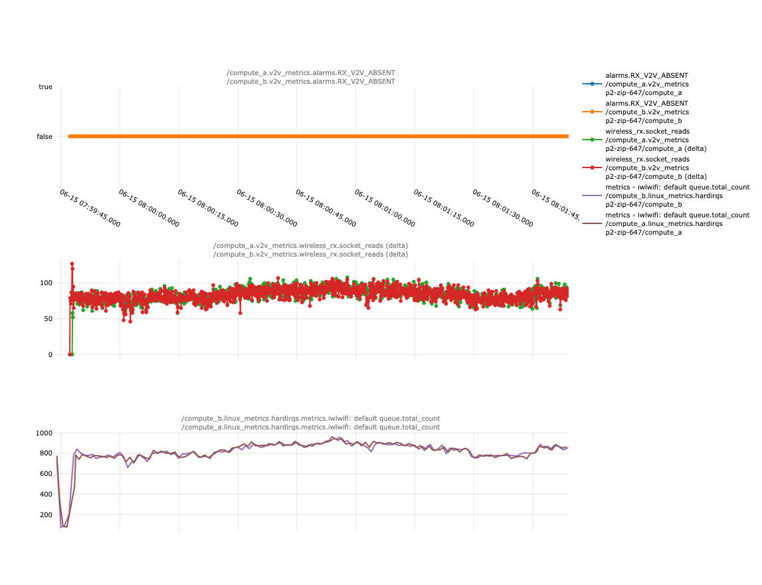The width and height of the screenshot is (762, 585).
Task: Click the '06-15 08:00:30.000' x-axis label
Action: [x=267, y=208]
